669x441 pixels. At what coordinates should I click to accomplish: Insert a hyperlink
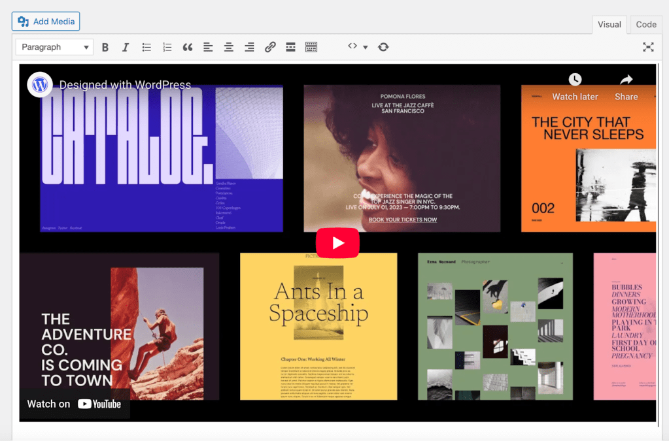tap(270, 46)
